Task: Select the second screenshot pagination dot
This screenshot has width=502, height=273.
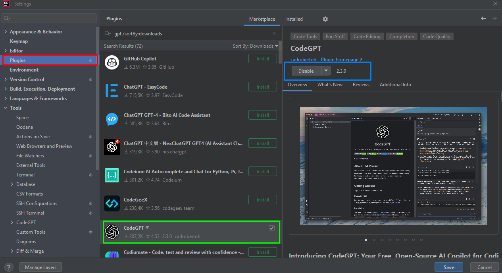Action: 374,240
